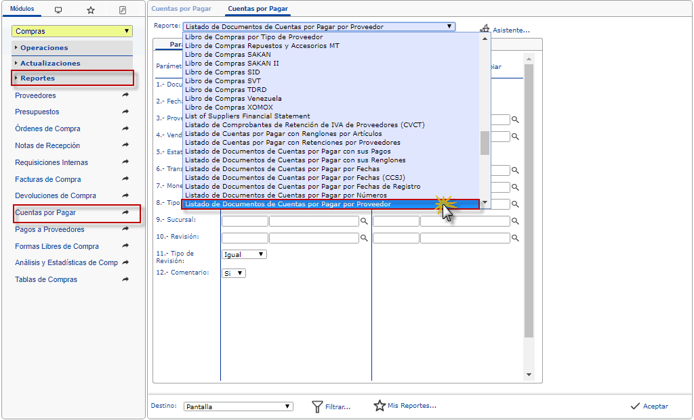Click the Filtrar funnel icon
The image size is (694, 420).
[x=317, y=406]
